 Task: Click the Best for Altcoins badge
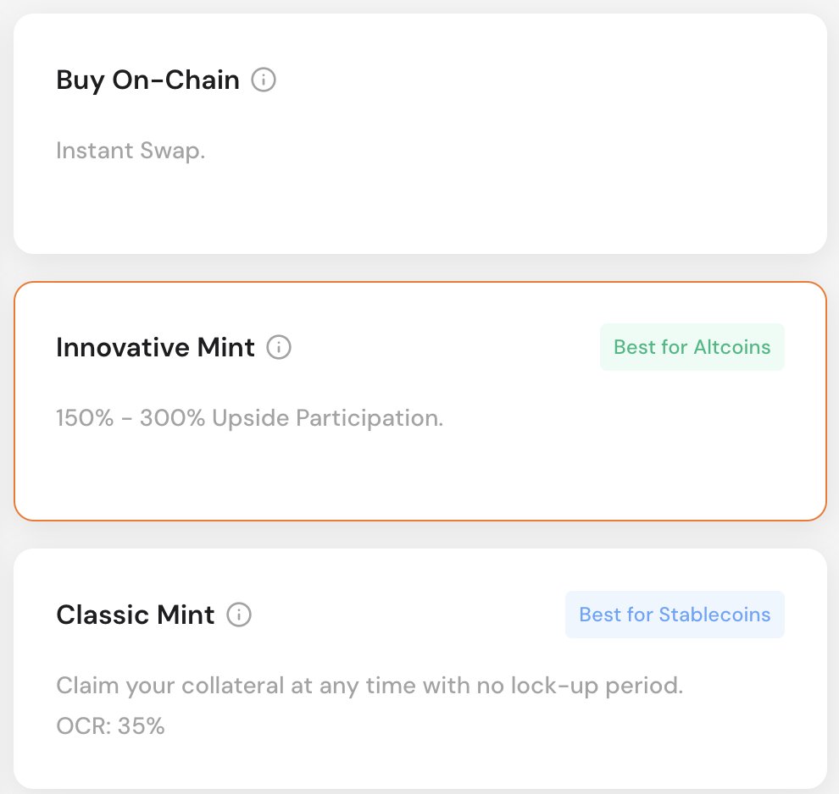pyautogui.click(x=692, y=347)
